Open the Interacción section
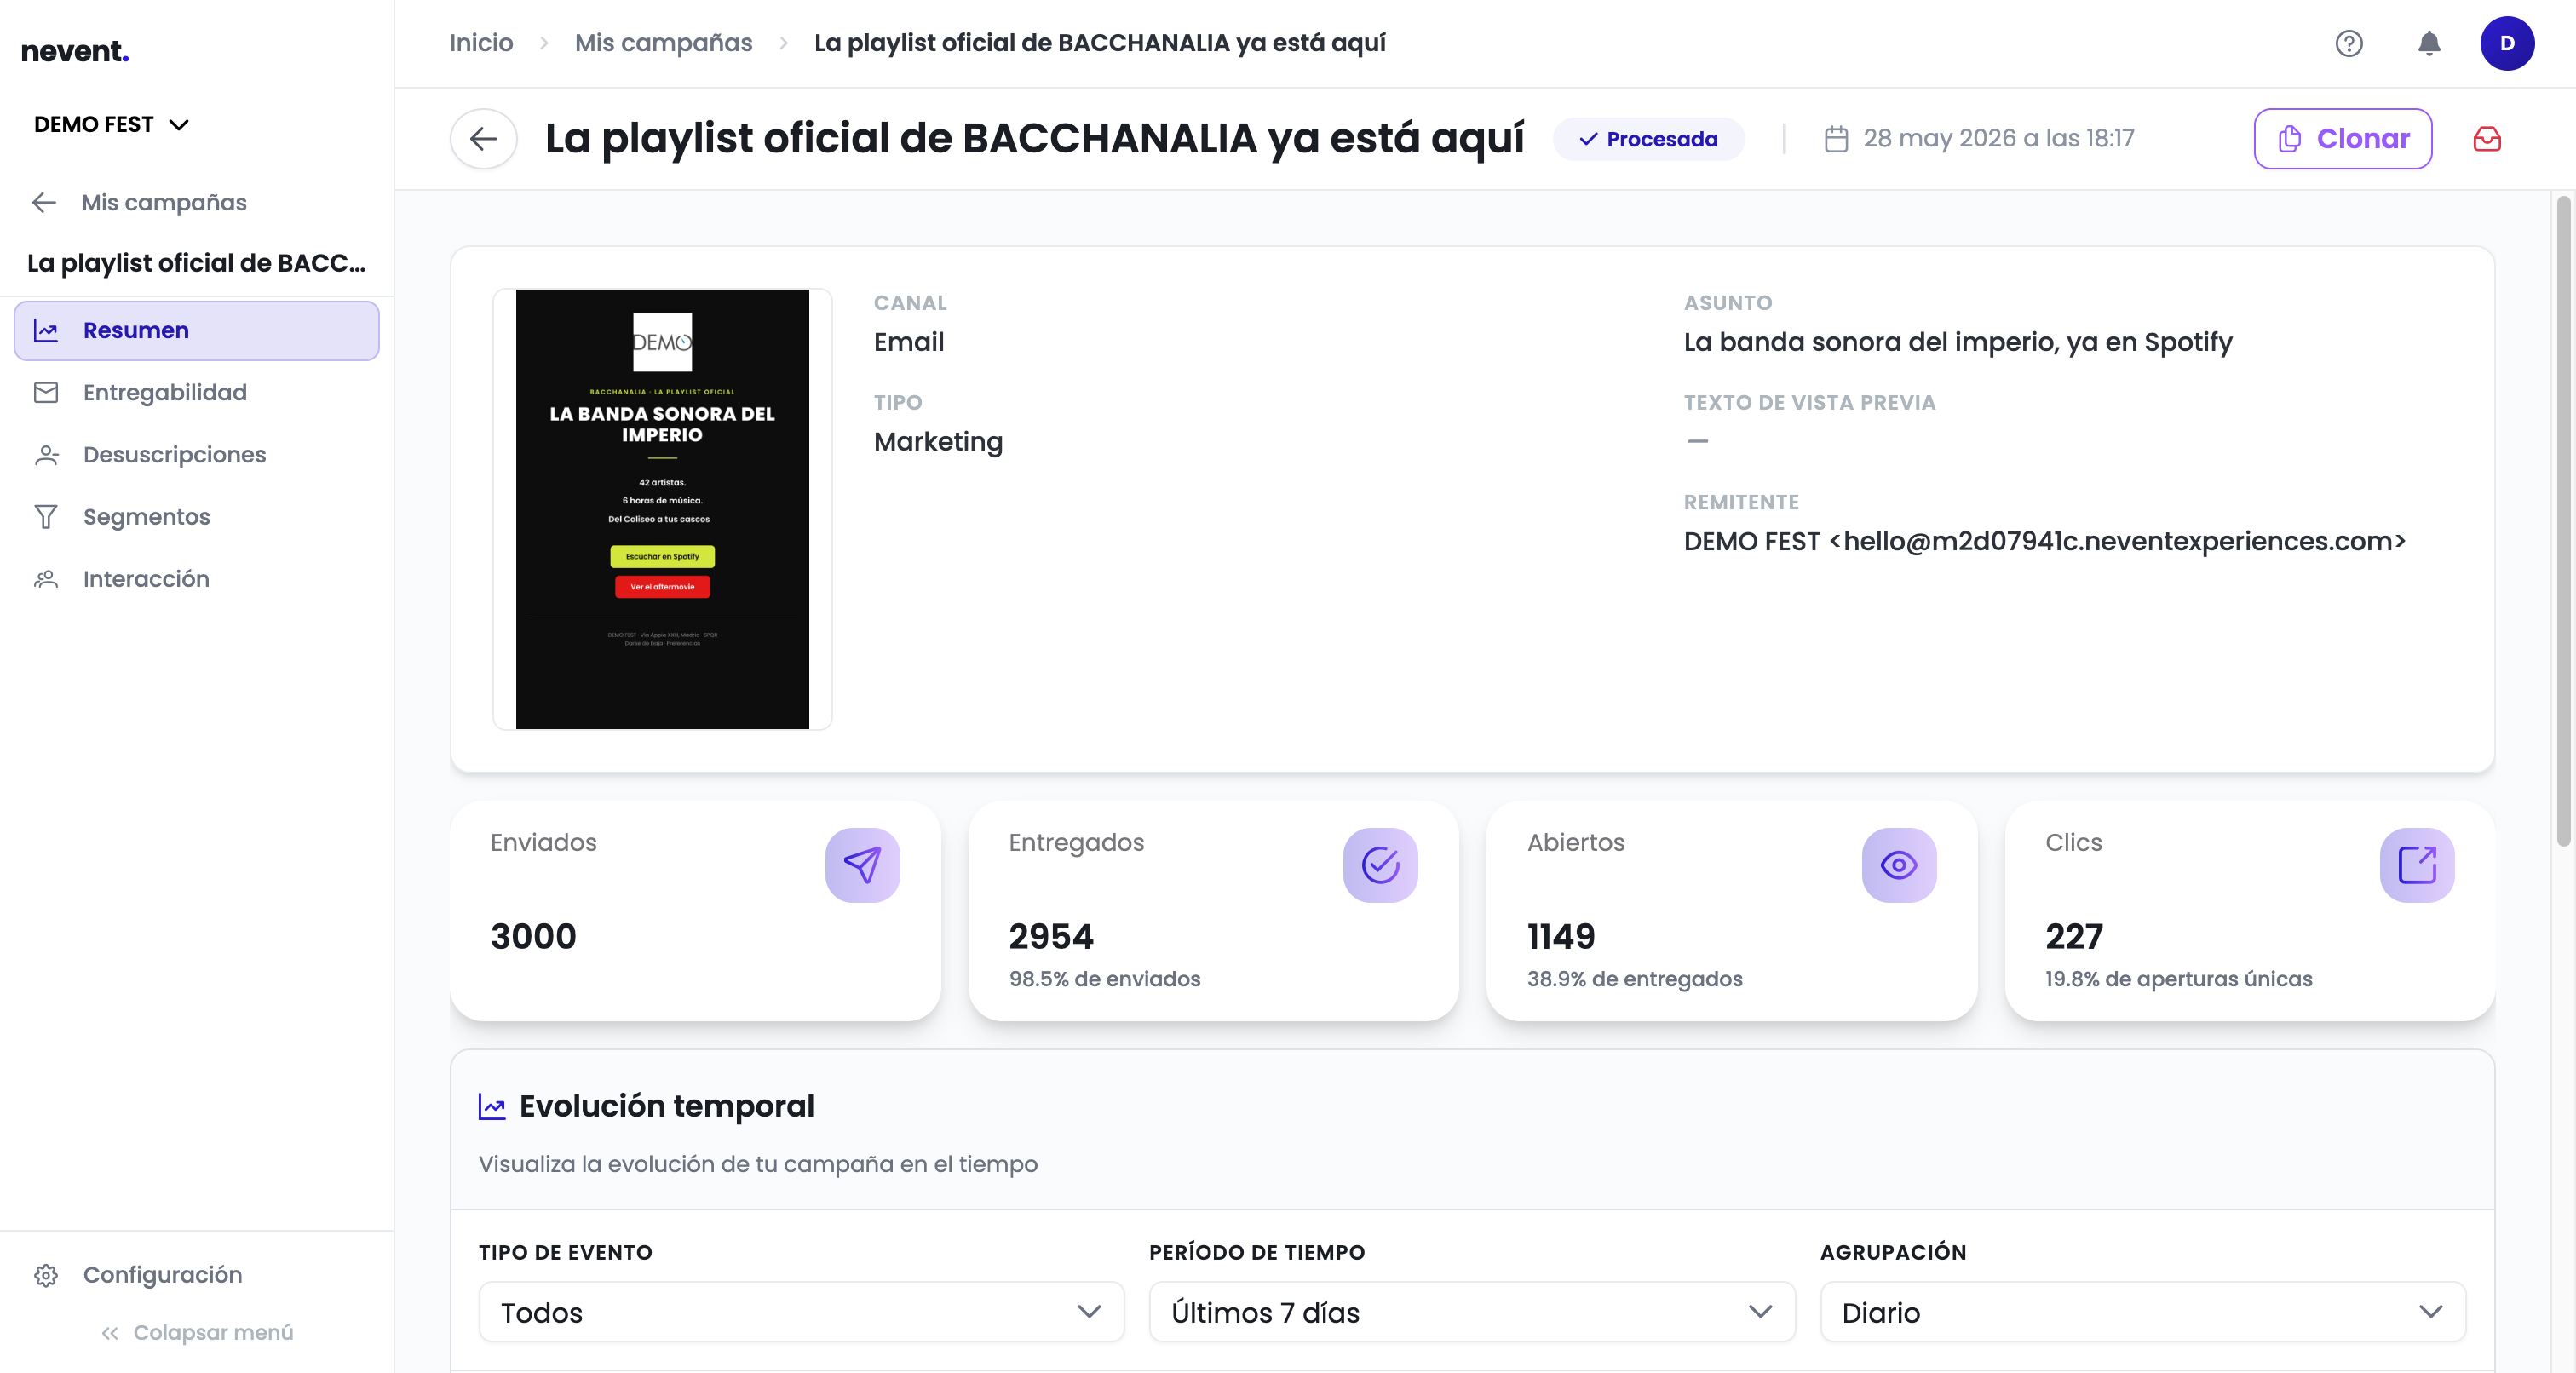 click(x=197, y=579)
